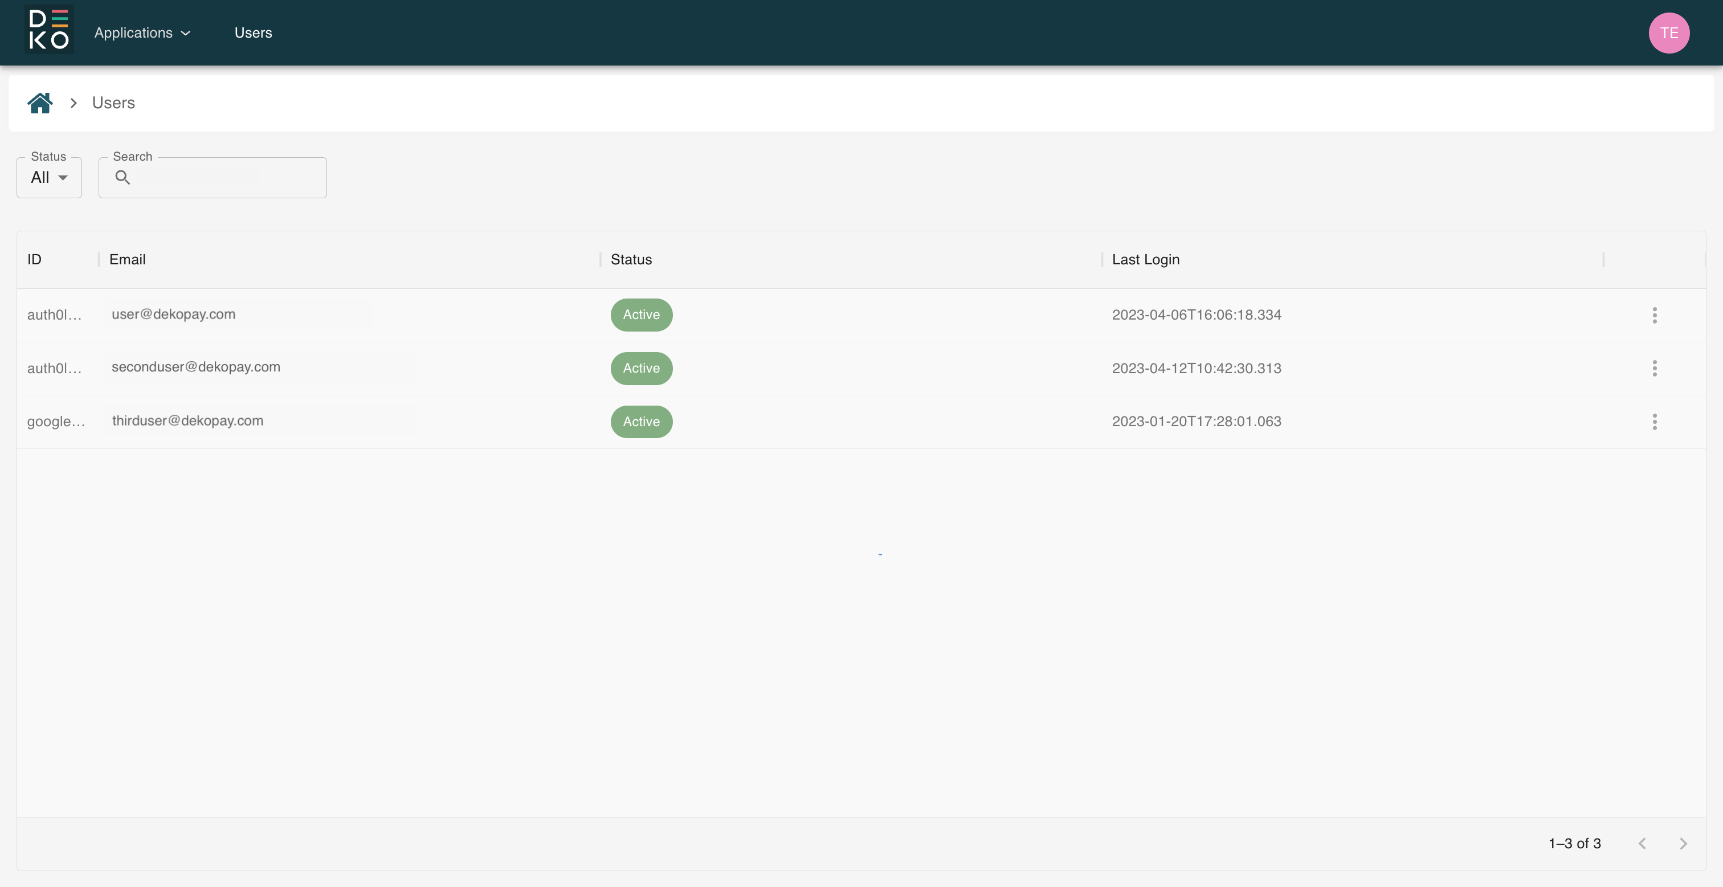Sort table by Last Login column
Screen dimensions: 1723x887
click(x=1145, y=260)
